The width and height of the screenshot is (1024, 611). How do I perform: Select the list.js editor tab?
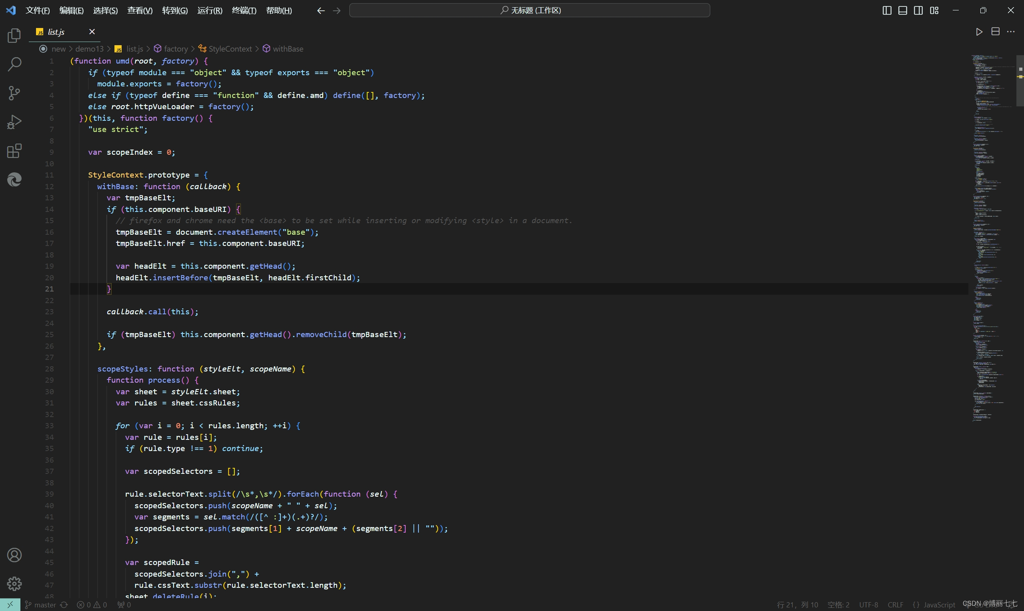(56, 32)
